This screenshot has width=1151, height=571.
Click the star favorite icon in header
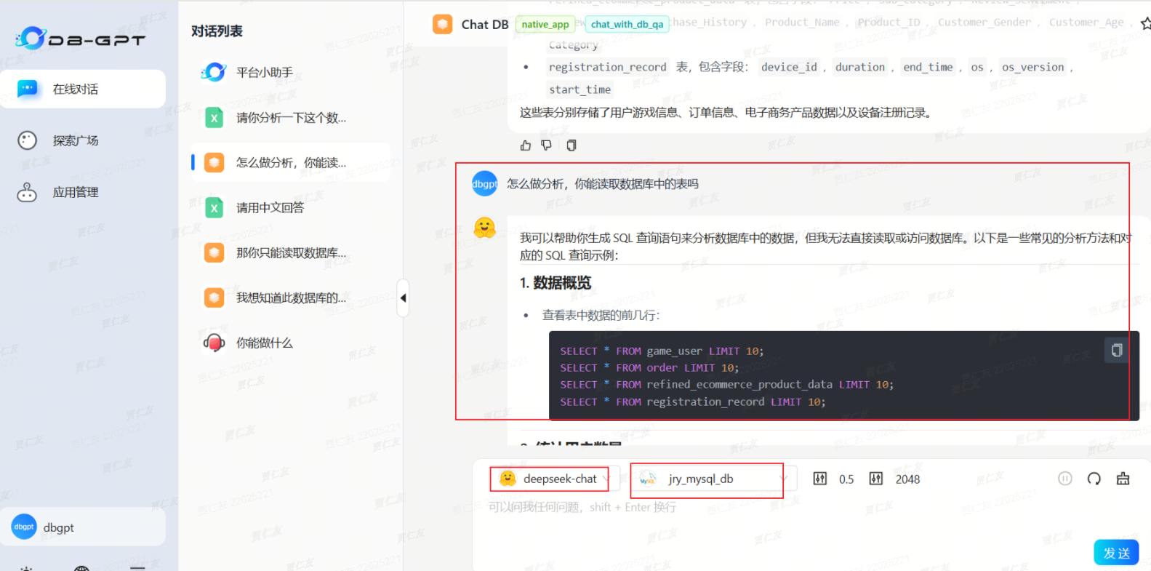[x=1146, y=24]
